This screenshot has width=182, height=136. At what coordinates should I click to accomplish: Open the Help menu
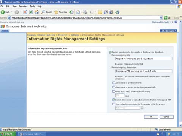point(39,6)
